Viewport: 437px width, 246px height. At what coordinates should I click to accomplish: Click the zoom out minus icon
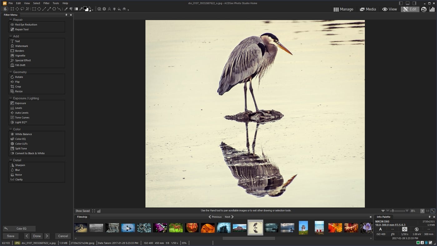point(388,211)
